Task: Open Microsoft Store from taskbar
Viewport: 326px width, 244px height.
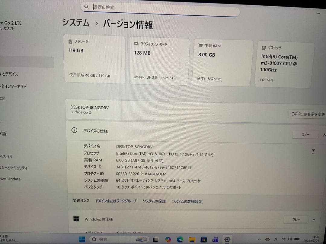Action: [x=203, y=240]
